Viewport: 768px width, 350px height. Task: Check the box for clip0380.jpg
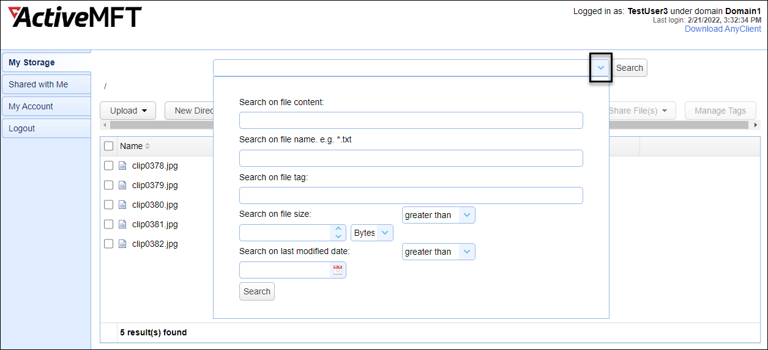coord(108,205)
